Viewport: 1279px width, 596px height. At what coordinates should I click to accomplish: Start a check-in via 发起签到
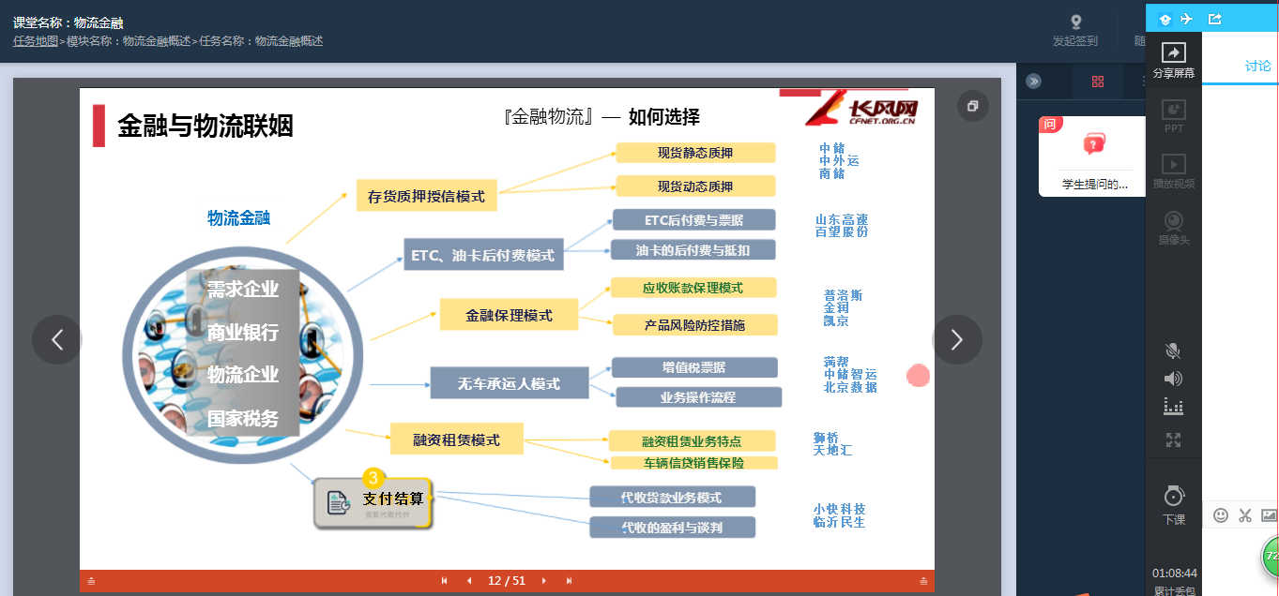(x=1075, y=30)
